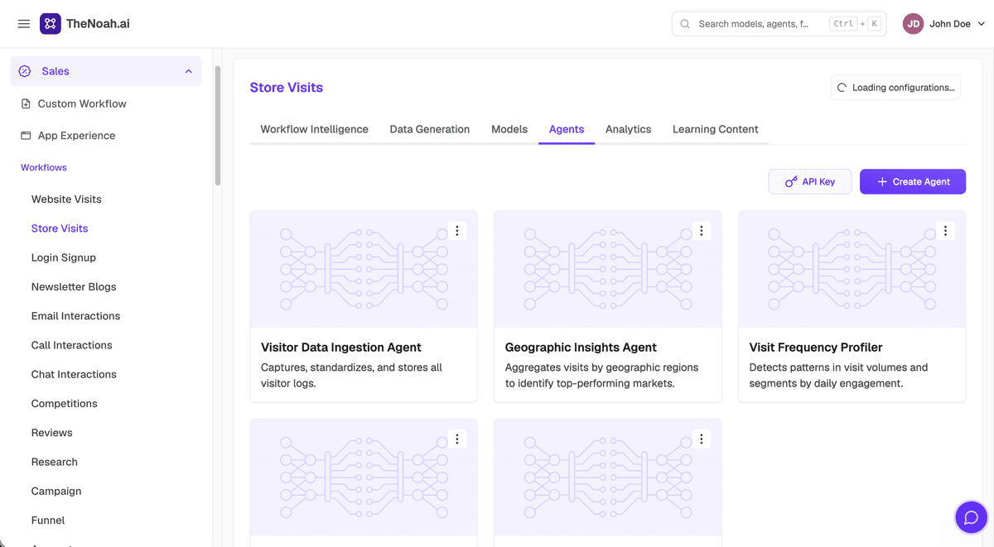Click the Store Visits page heading
The image size is (994, 547).
click(287, 88)
